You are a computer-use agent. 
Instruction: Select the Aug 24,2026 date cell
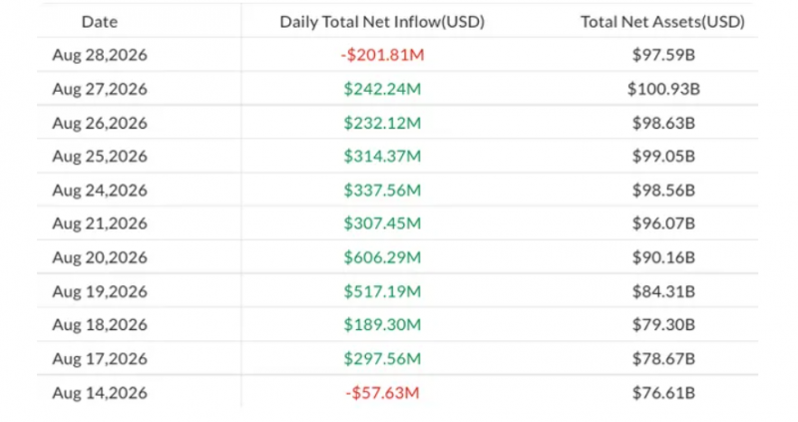pyautogui.click(x=100, y=191)
